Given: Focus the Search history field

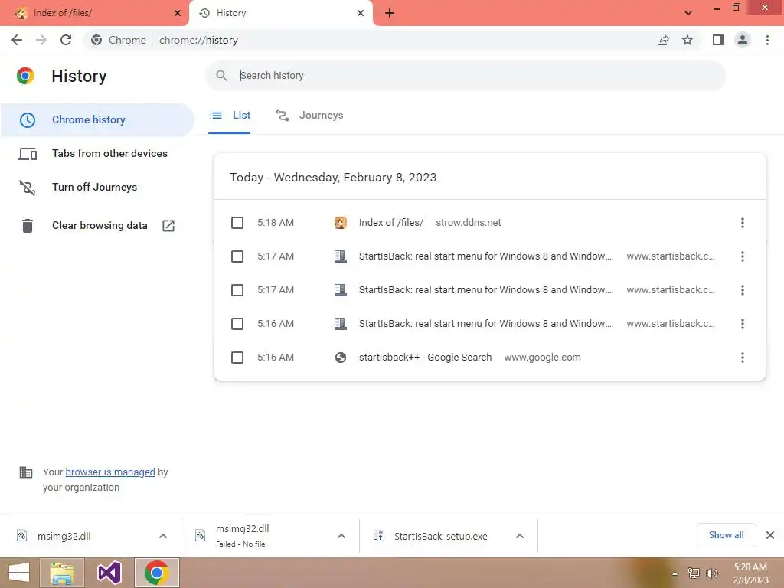Looking at the screenshot, I should click(465, 76).
